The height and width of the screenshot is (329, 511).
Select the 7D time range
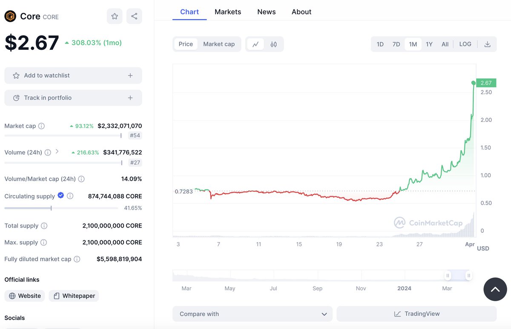click(396, 44)
